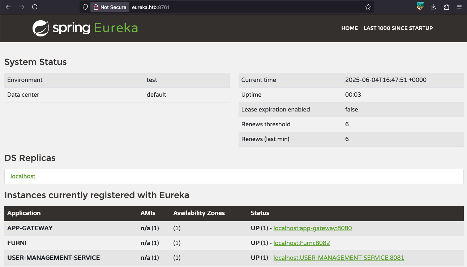
Task: Open the extension icon with Arch badge
Action: [420, 6]
